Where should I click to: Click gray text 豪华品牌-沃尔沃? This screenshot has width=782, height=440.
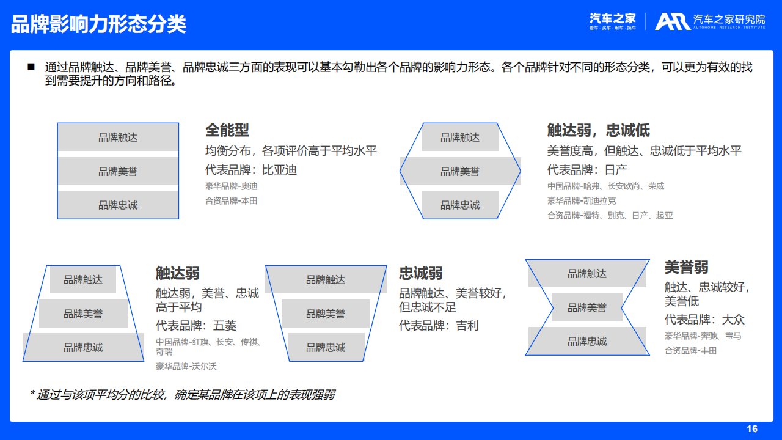[x=186, y=367]
